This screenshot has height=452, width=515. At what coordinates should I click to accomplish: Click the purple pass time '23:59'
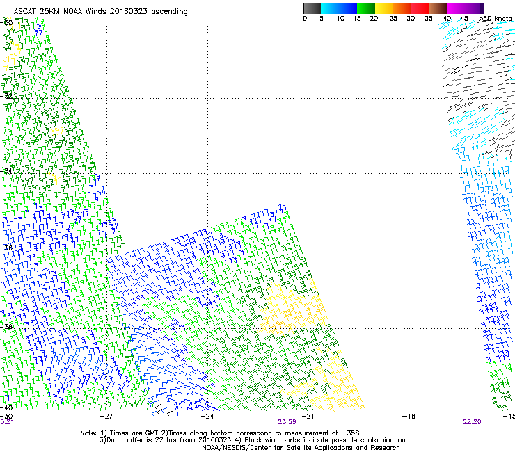click(287, 422)
